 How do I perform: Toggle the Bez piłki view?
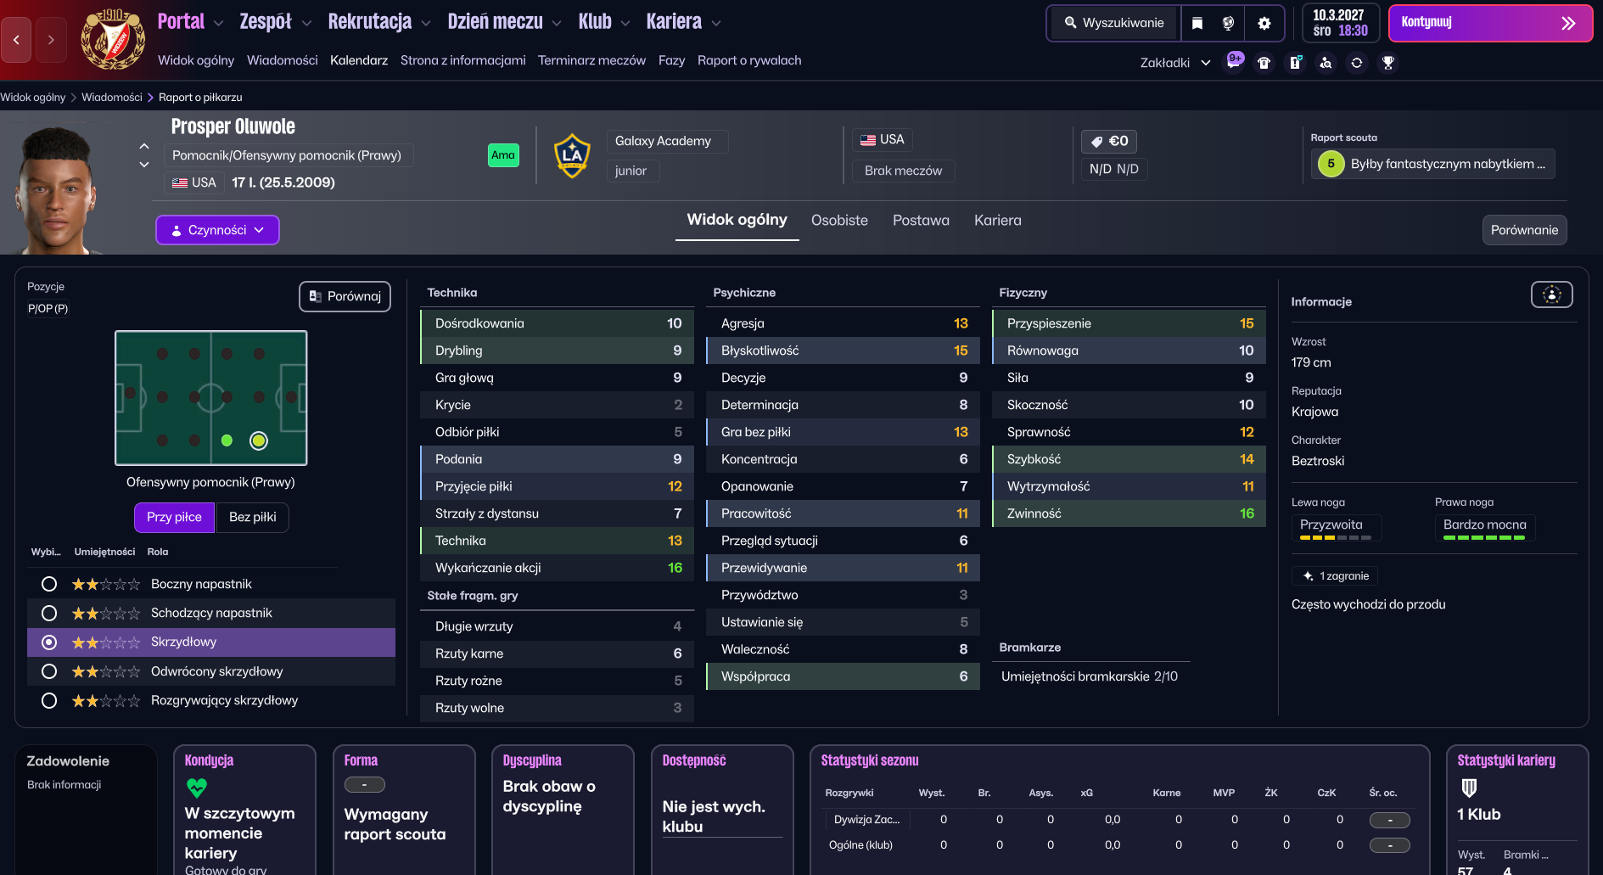point(252,517)
